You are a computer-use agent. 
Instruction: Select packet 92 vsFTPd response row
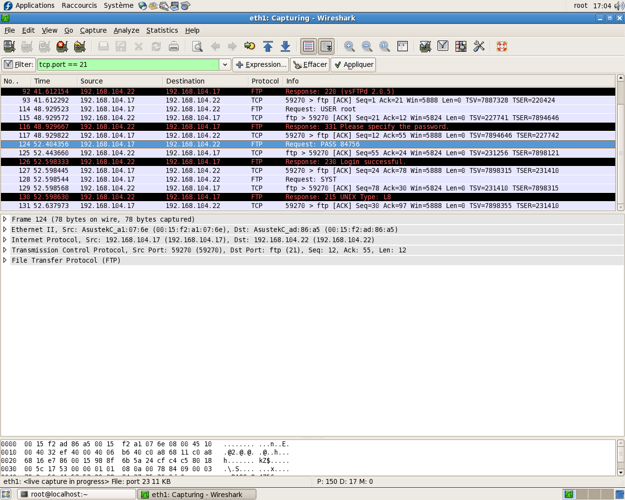coord(308,91)
